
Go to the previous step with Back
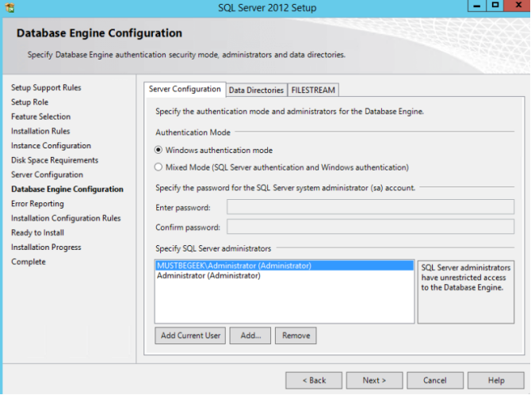(314, 381)
